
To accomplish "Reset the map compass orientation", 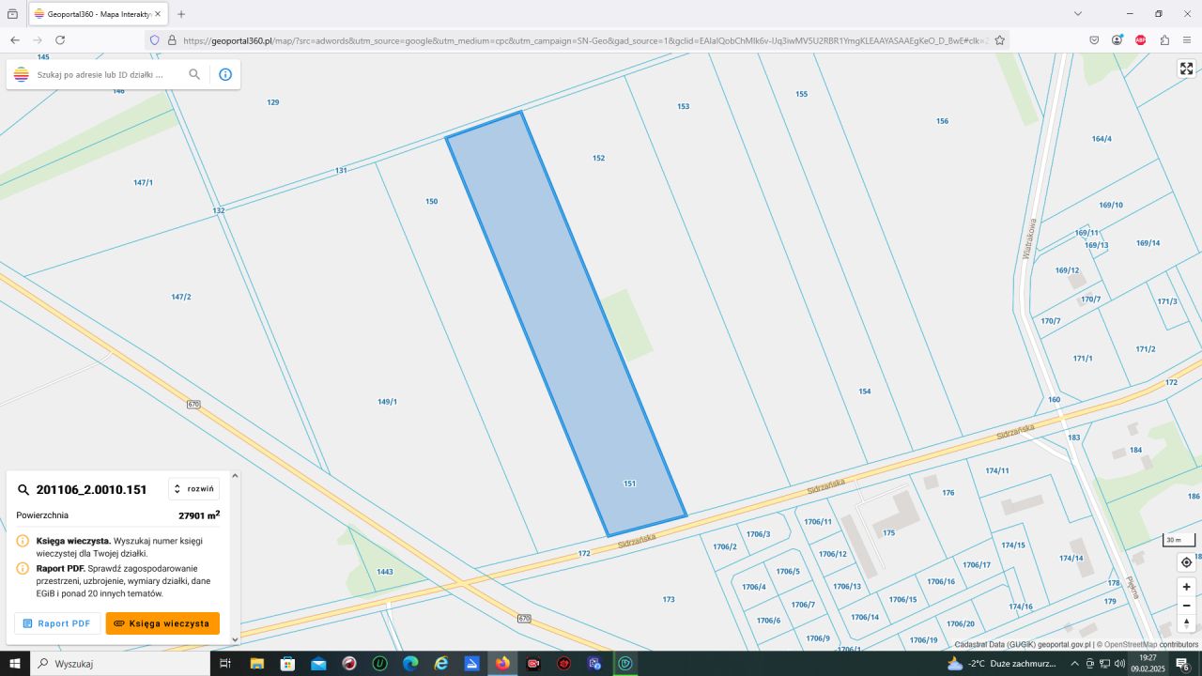I will [1186, 623].
